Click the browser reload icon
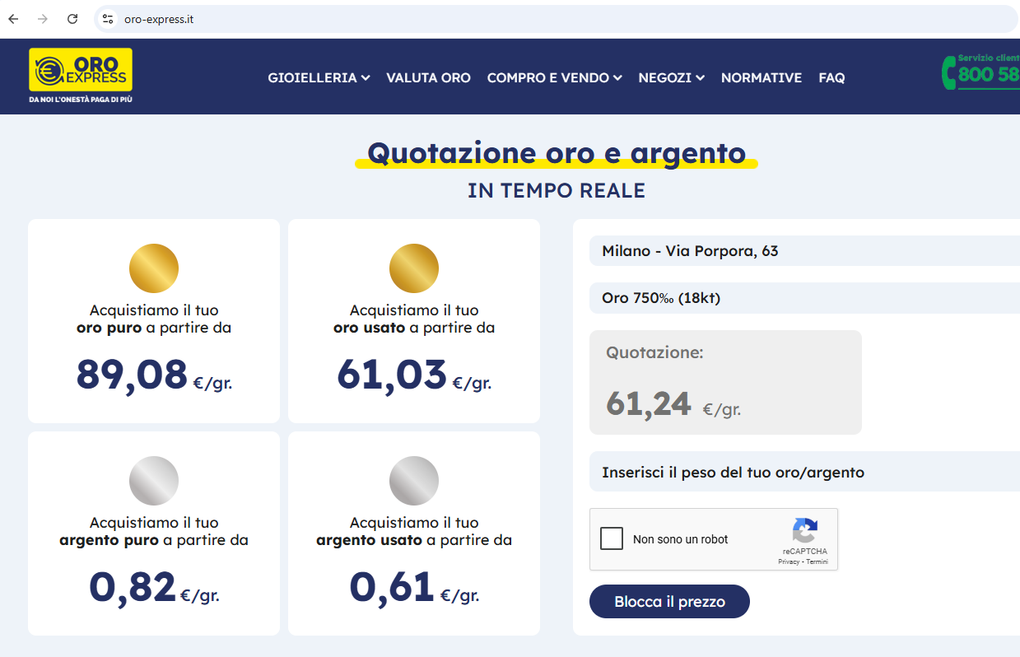The width and height of the screenshot is (1020, 657). coord(72,18)
